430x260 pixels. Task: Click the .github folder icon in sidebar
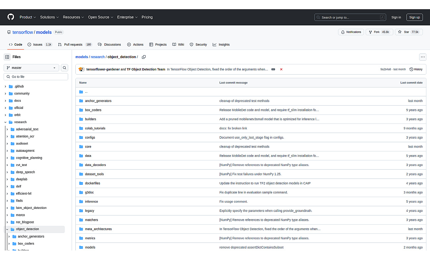[11, 86]
